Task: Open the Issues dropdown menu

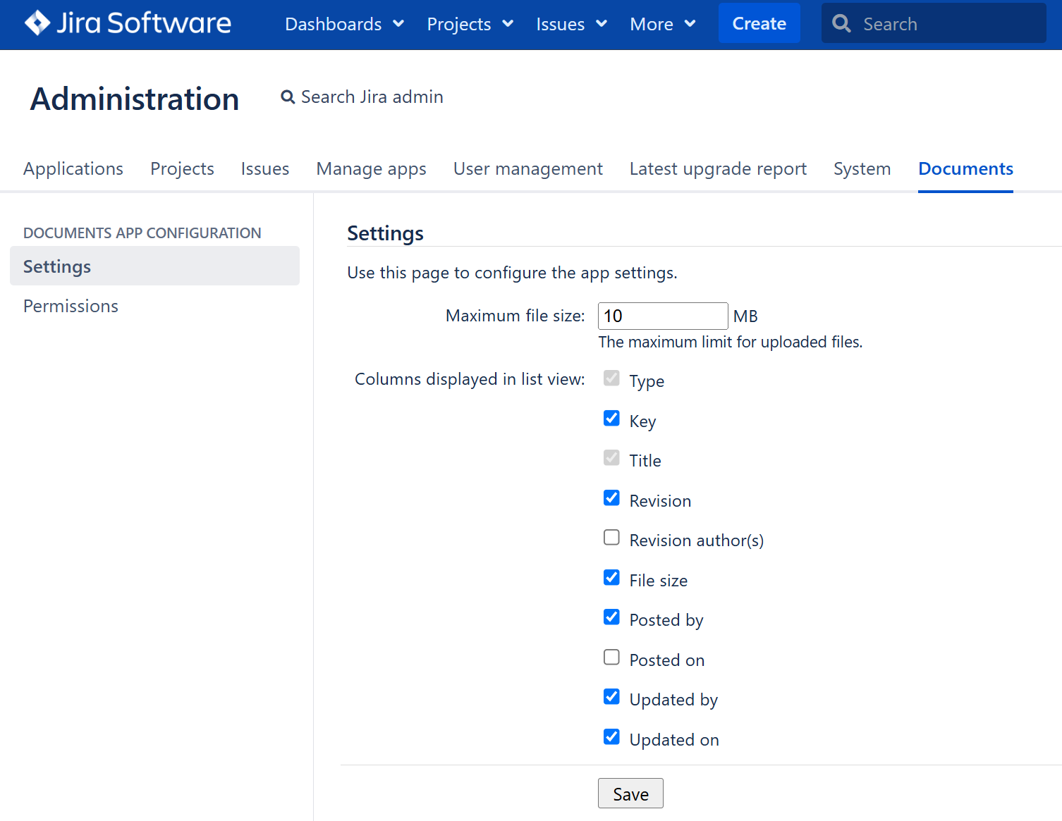Action: 570,23
